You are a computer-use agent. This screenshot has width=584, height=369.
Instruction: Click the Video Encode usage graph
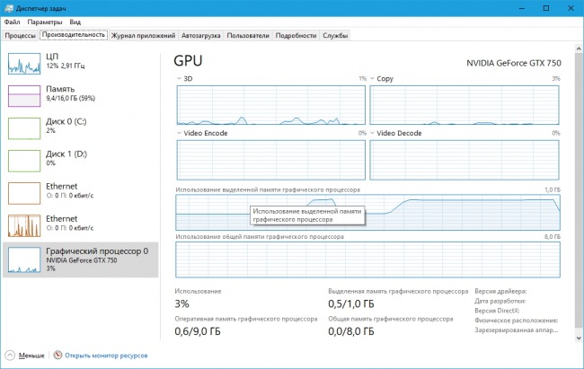[x=270, y=160]
